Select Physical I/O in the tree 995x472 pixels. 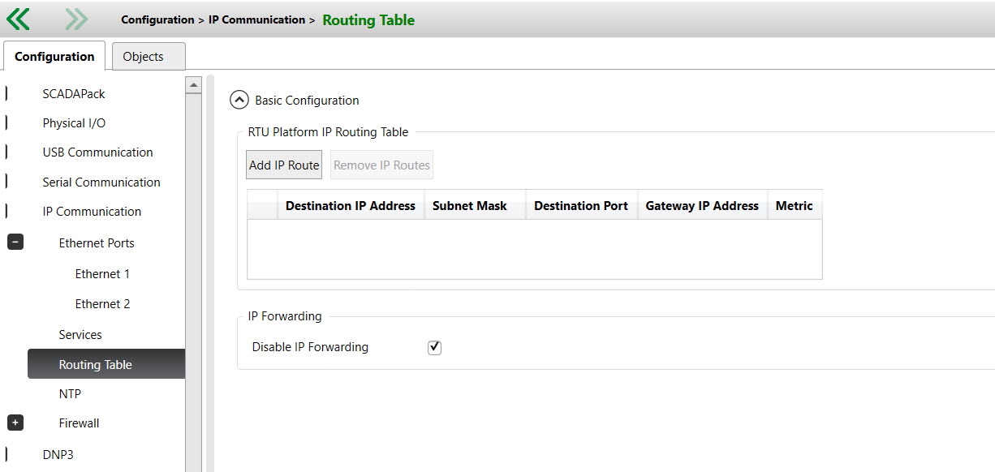pyautogui.click(x=74, y=123)
